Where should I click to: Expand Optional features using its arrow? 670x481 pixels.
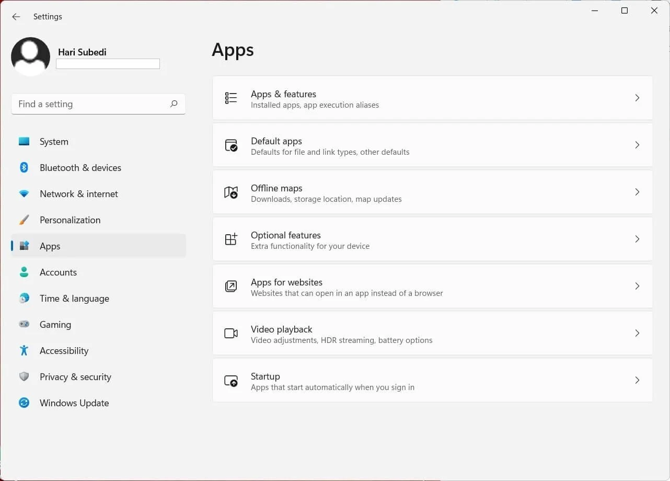(x=637, y=239)
